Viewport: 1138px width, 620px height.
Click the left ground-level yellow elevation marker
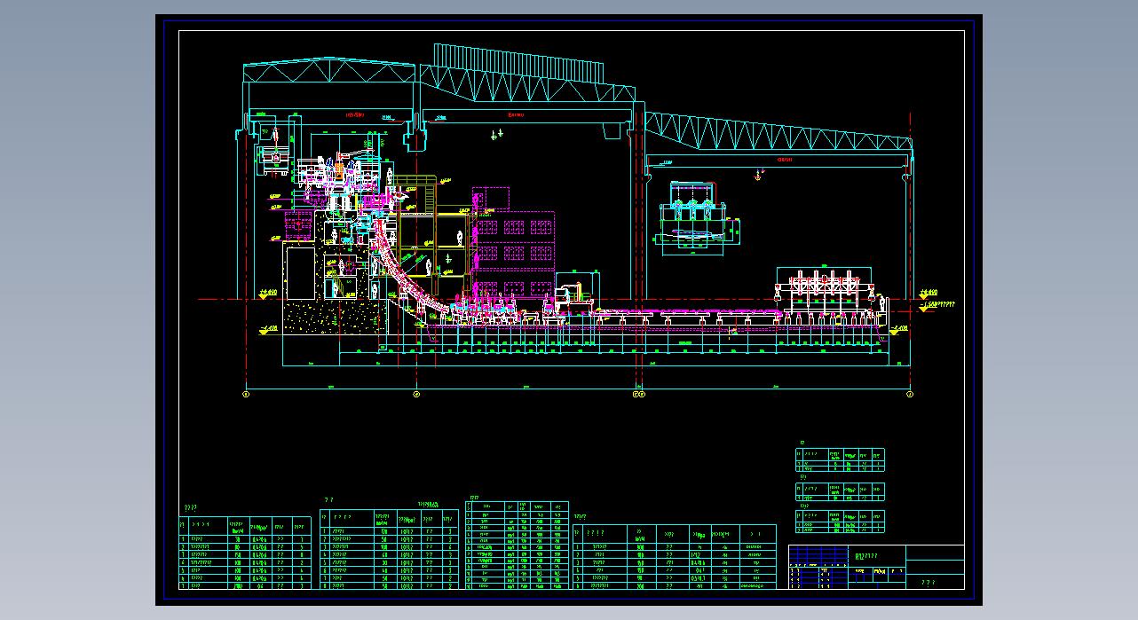pos(266,293)
